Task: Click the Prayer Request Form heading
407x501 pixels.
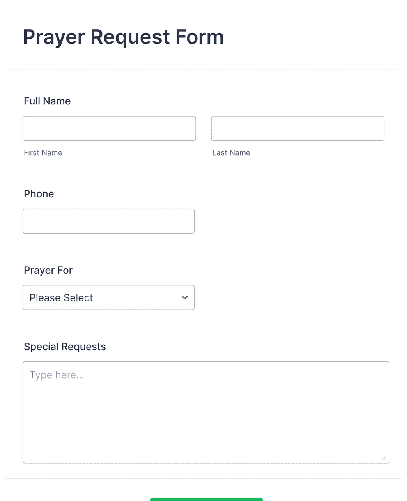Action: [123, 37]
